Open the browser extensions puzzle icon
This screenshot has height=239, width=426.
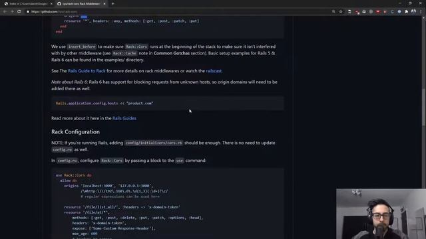point(406,12)
